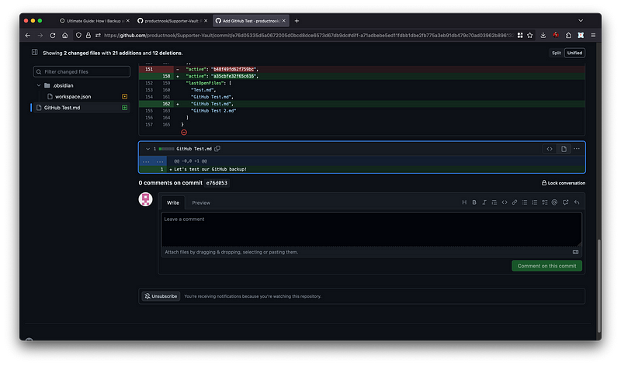Insert numbered list in comment

[534, 202]
